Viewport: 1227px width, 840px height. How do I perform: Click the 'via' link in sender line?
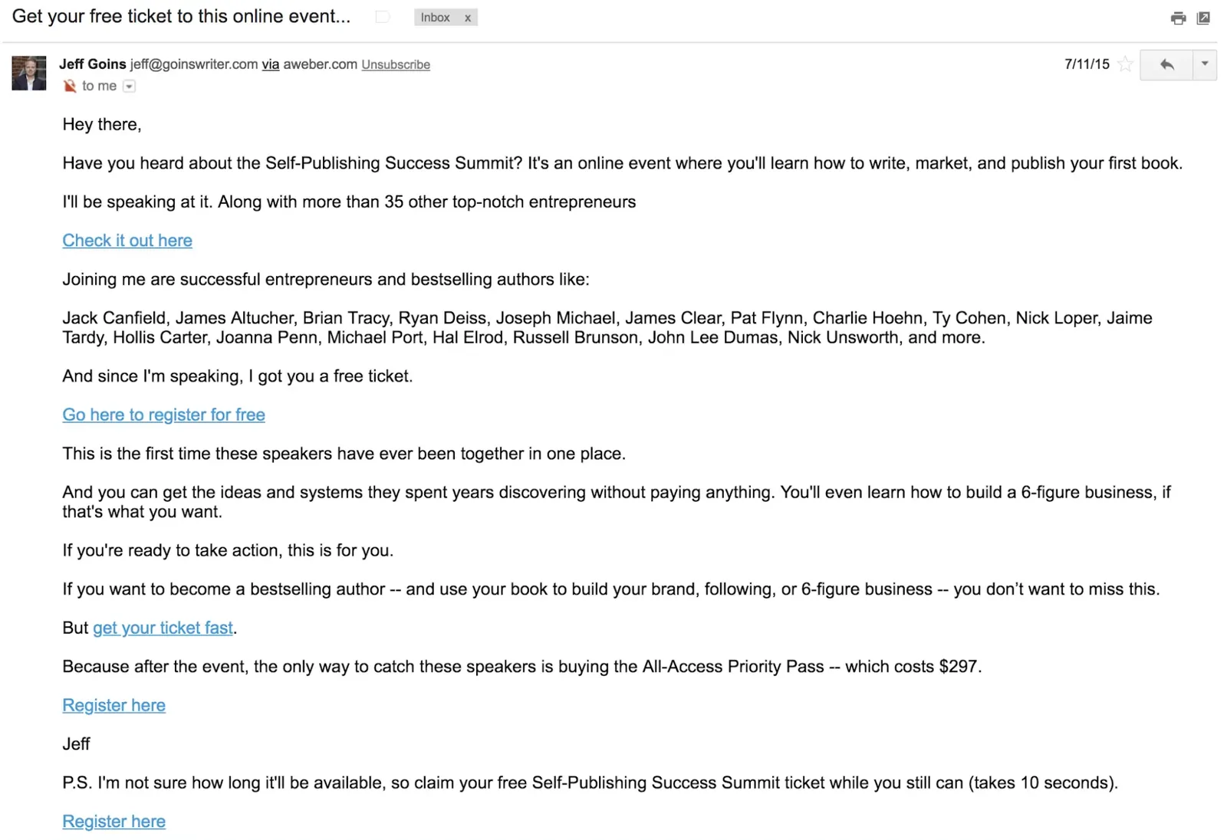tap(271, 64)
